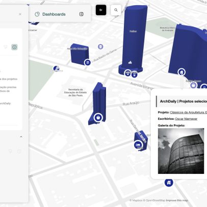The height and width of the screenshot is (207, 207).
Task: Open the Oscar Niemeyer office link
Action: pos(186,119)
